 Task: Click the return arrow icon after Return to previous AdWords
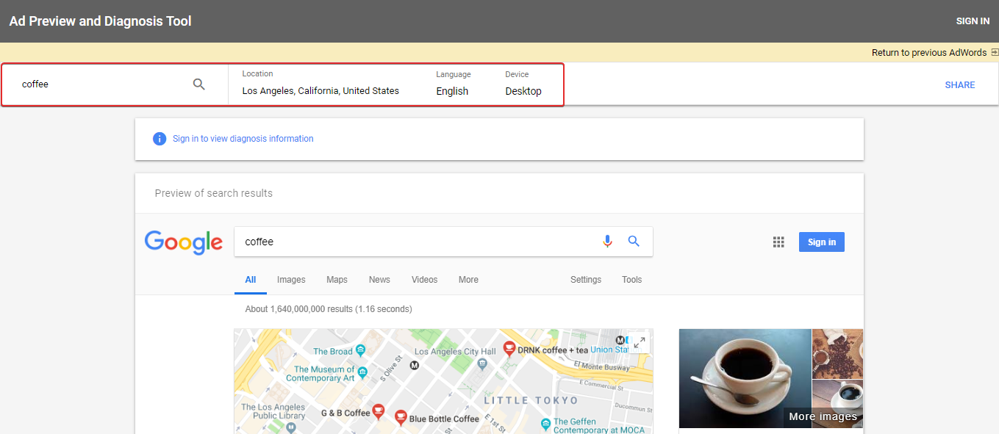994,52
